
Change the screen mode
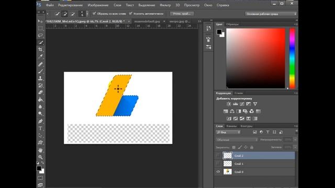point(40,185)
